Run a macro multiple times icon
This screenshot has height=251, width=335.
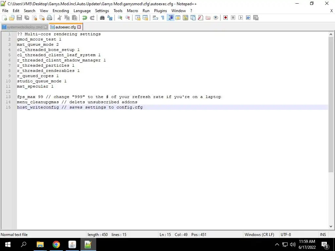tap(248, 18)
